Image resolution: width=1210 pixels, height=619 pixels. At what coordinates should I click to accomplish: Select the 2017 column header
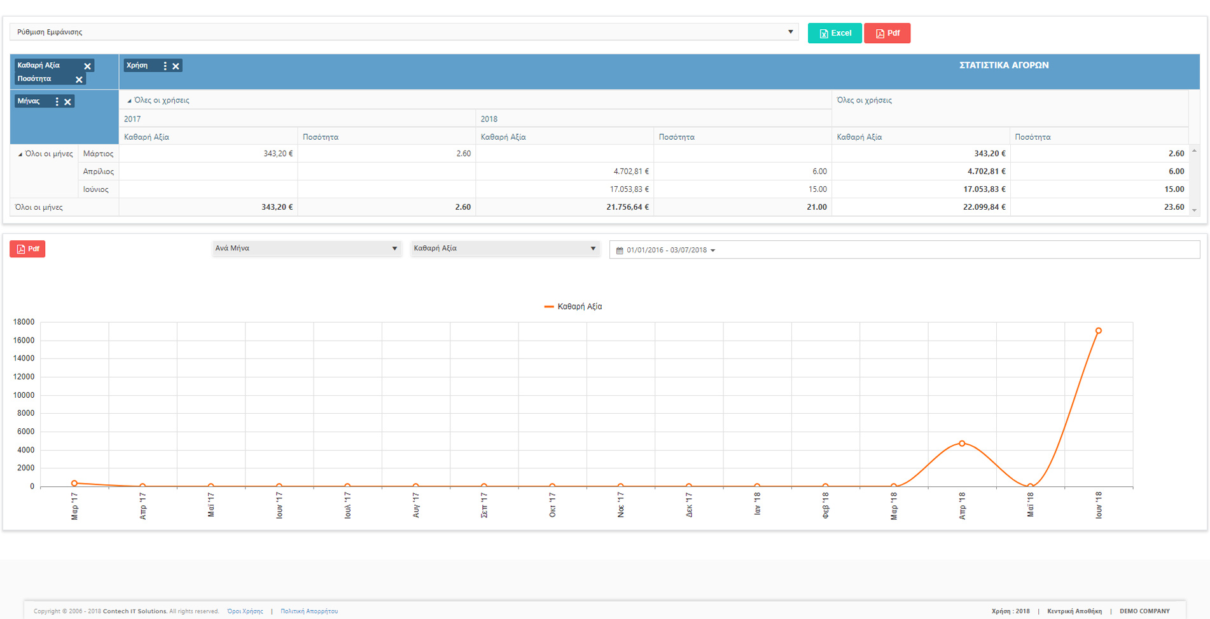pyautogui.click(x=297, y=119)
